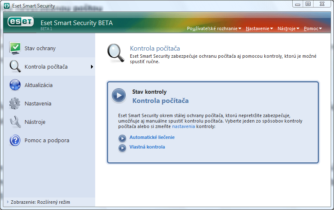Click the Pomoc a podpora question mark icon
The height and width of the screenshot is (210, 334).
(15, 141)
